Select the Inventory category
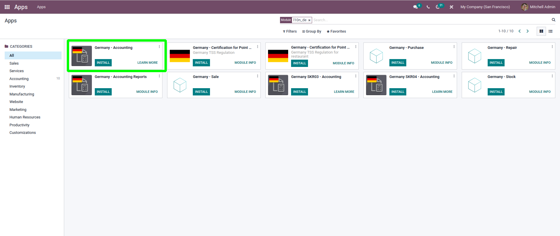This screenshot has width=560, height=236. (33, 86)
